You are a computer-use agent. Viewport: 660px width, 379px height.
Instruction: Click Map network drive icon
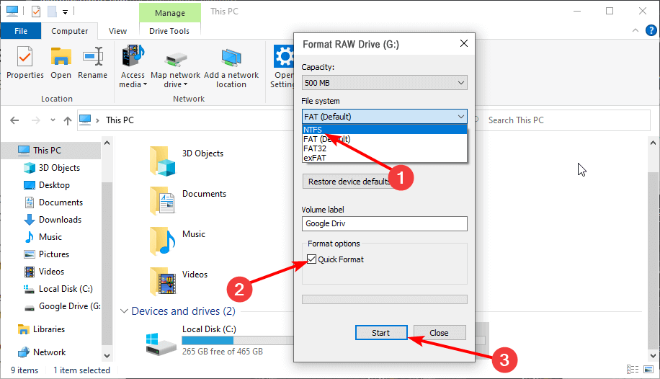pyautogui.click(x=176, y=58)
